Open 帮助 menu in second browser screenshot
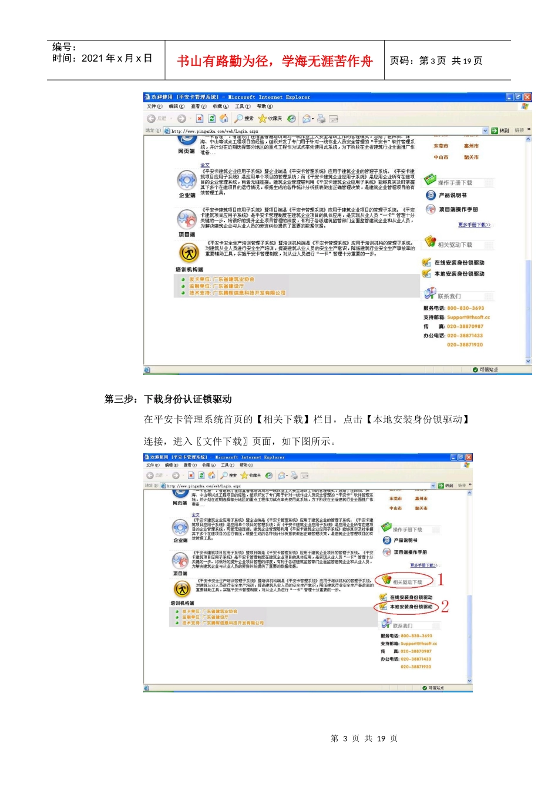558x790 pixels. pyautogui.click(x=246, y=465)
